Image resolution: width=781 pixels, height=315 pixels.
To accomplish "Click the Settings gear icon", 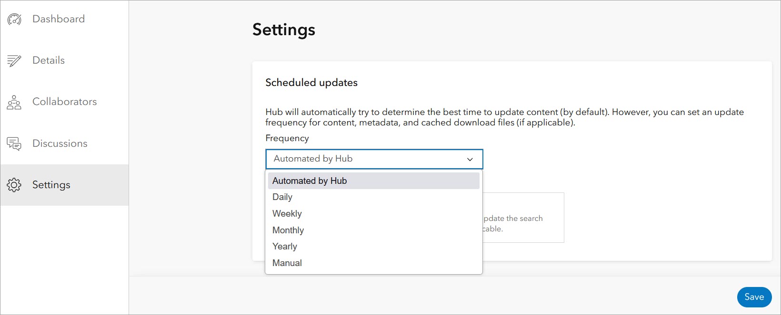I will [x=14, y=185].
